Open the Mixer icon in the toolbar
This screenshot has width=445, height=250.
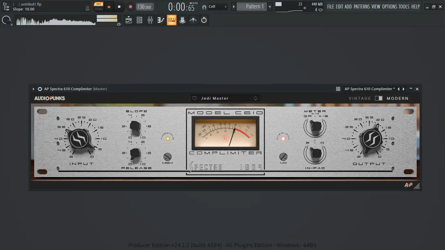[150, 20]
